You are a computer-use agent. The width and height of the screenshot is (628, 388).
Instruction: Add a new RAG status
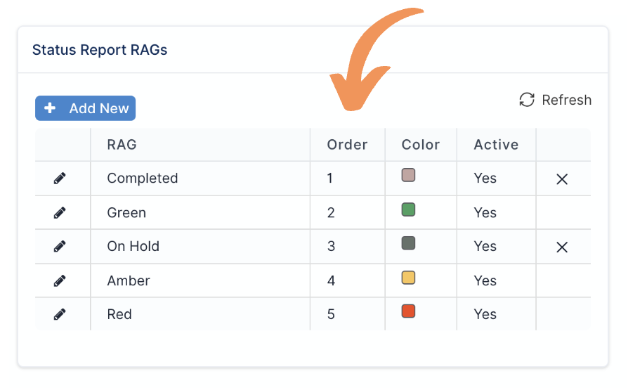[85, 108]
